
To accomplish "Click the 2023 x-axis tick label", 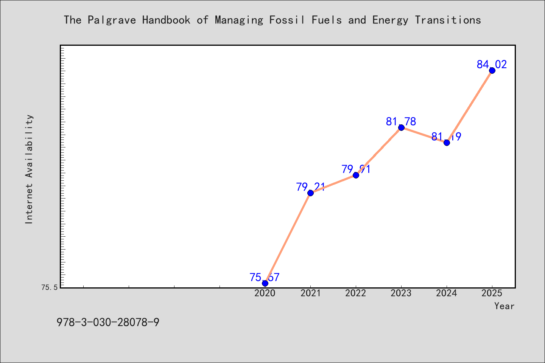I will pyautogui.click(x=401, y=293).
